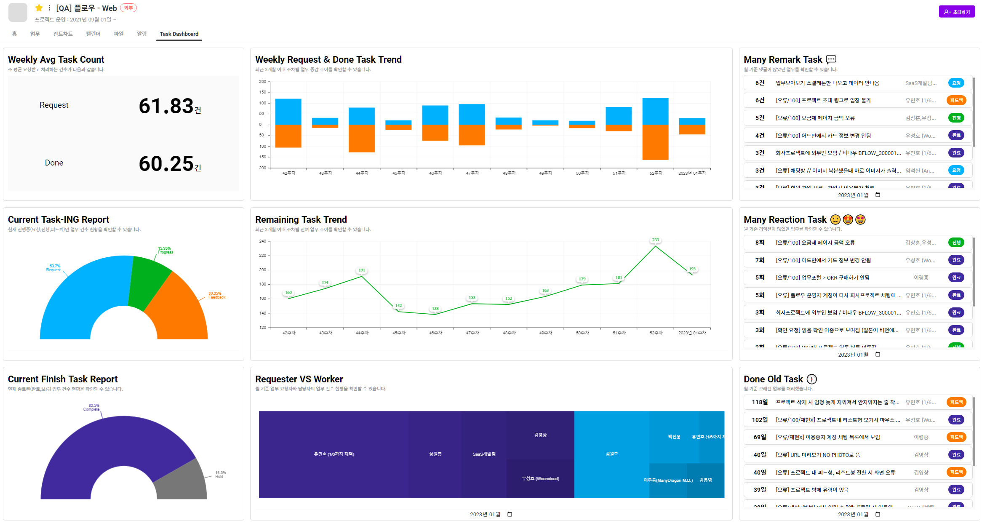Switch to the 간트차트 tab
This screenshot has width=982, height=523.
coord(63,34)
